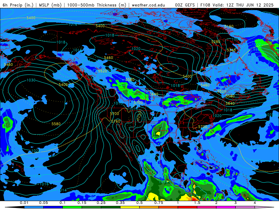Select the 5160 thickness contour label
Screen dimensions: 279x209
pos(229,26)
